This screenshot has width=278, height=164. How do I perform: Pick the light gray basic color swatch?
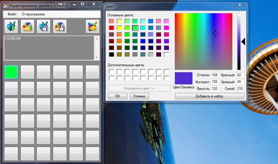(151, 54)
